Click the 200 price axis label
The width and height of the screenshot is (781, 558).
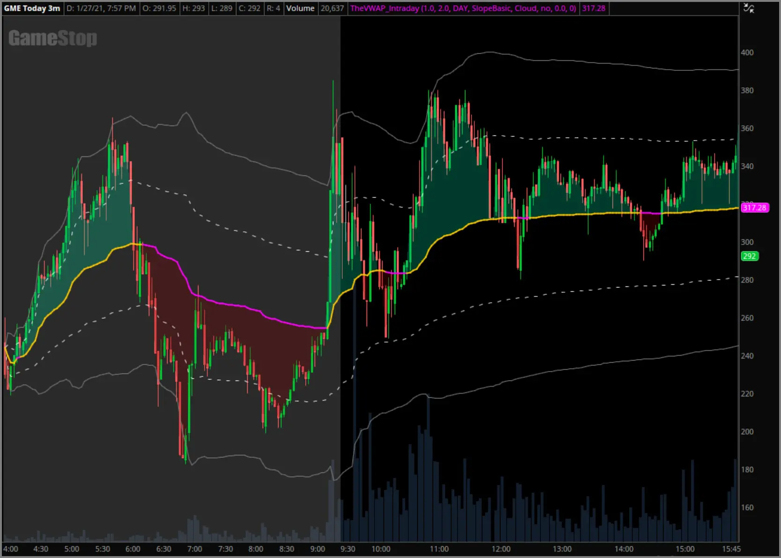point(747,432)
